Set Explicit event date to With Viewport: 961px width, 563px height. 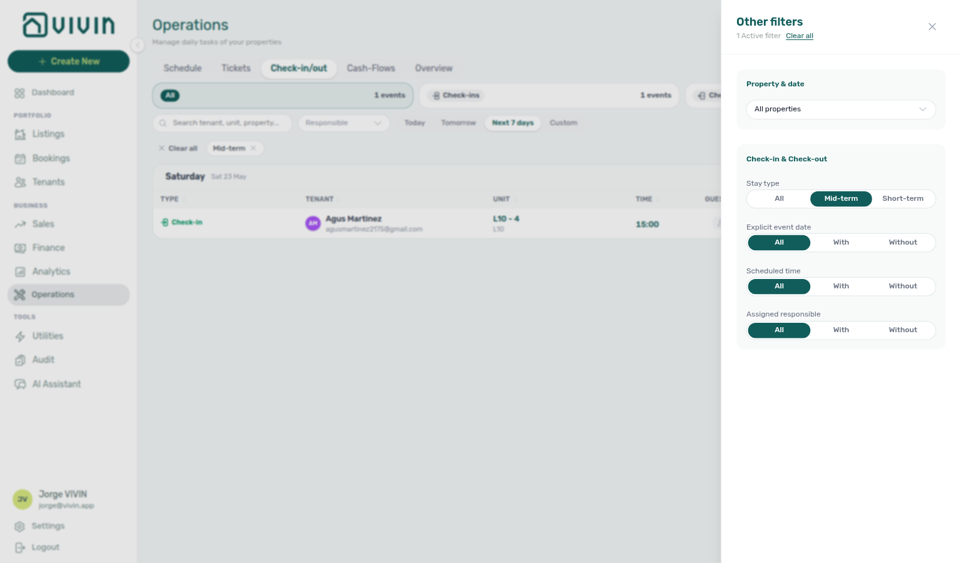pos(841,243)
